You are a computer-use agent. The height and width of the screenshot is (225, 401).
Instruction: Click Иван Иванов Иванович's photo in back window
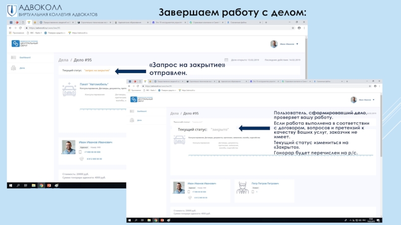[69, 147]
